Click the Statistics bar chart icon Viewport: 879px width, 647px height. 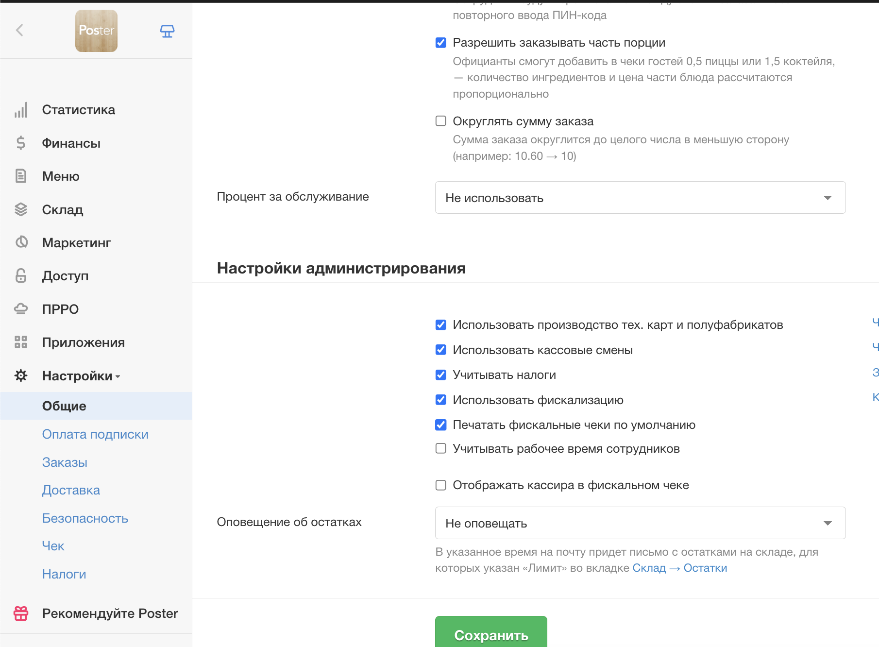(x=21, y=110)
